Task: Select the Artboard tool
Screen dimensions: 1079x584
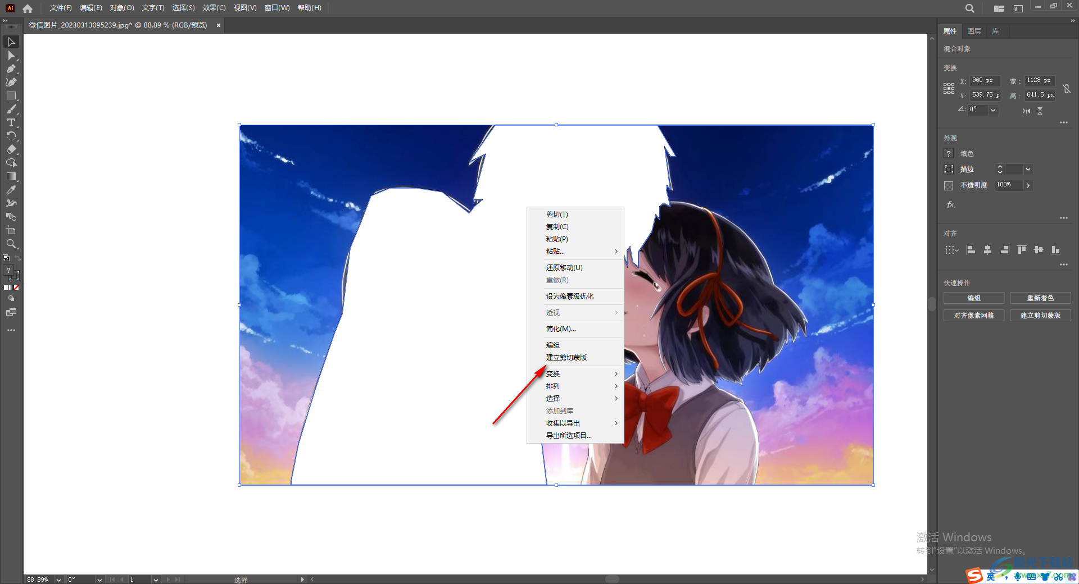Action: (11, 231)
